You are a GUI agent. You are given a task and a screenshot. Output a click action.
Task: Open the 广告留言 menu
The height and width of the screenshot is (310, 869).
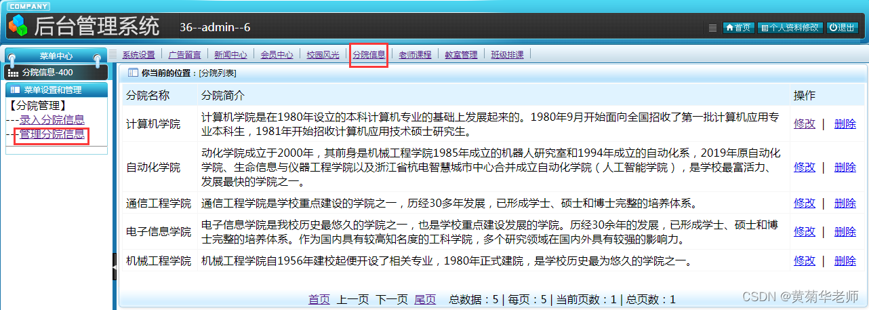(x=184, y=55)
